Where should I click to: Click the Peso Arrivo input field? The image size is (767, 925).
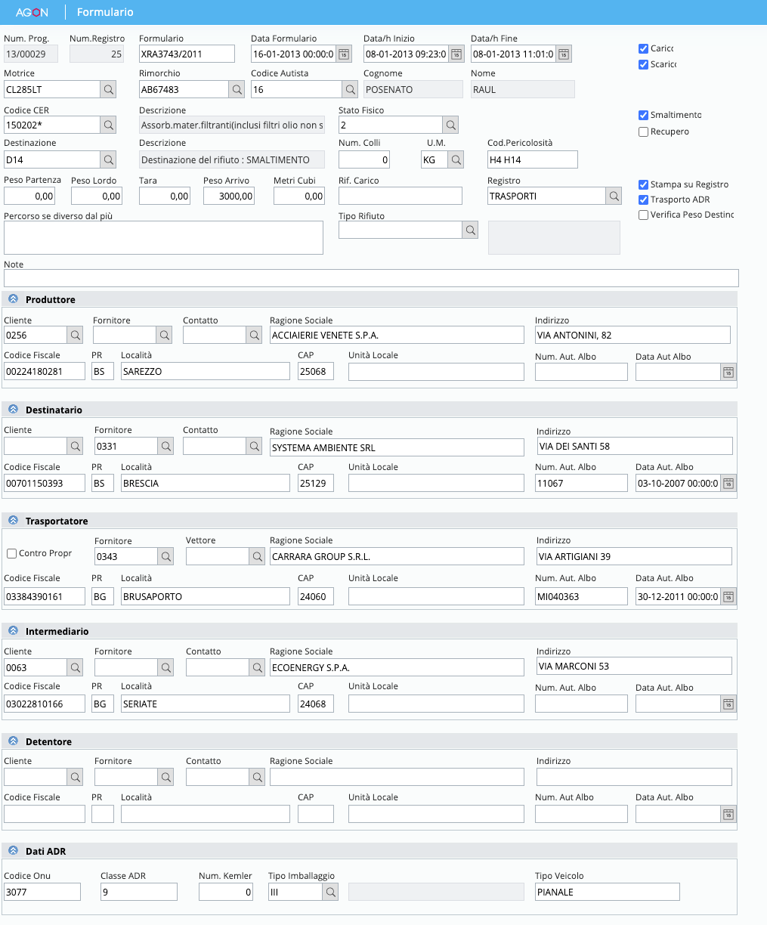pos(228,196)
